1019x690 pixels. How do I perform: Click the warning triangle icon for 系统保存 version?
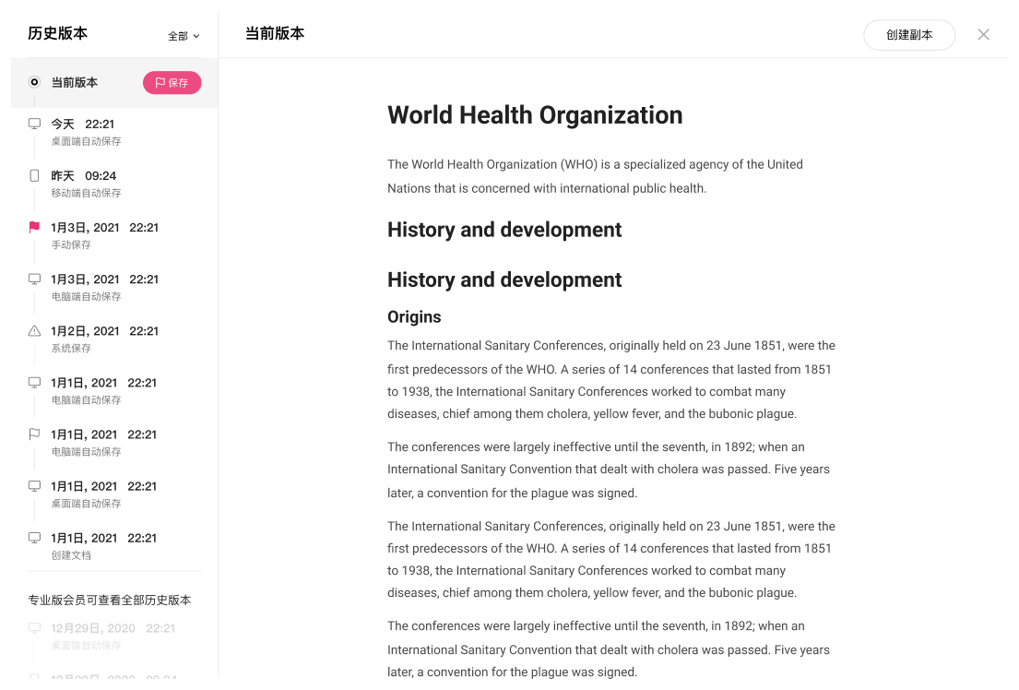pos(34,330)
